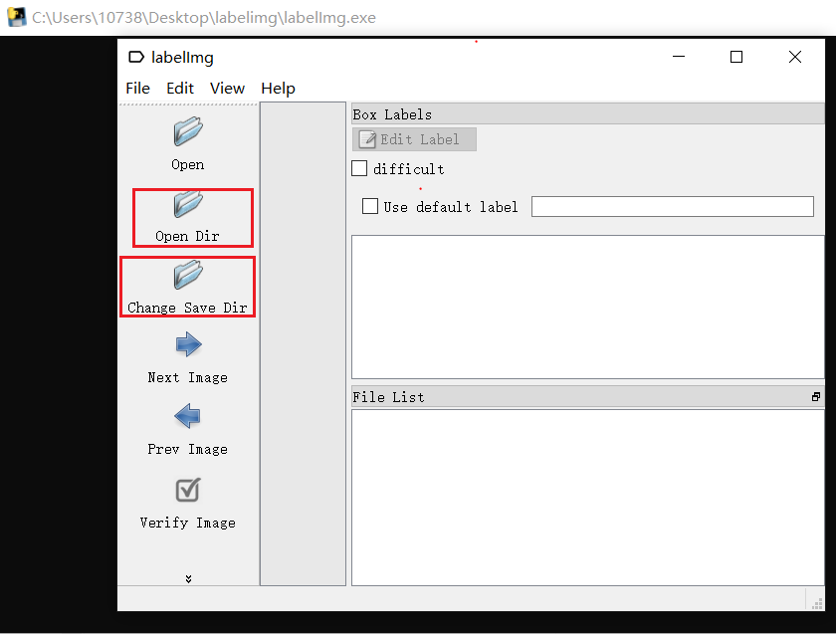Enable the Use default label checkbox
This screenshot has width=836, height=634.
pos(370,206)
